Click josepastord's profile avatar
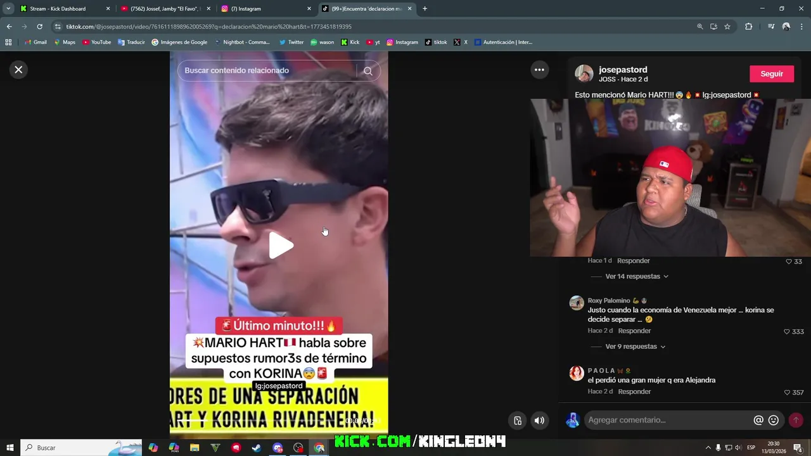The height and width of the screenshot is (456, 811). 584,73
